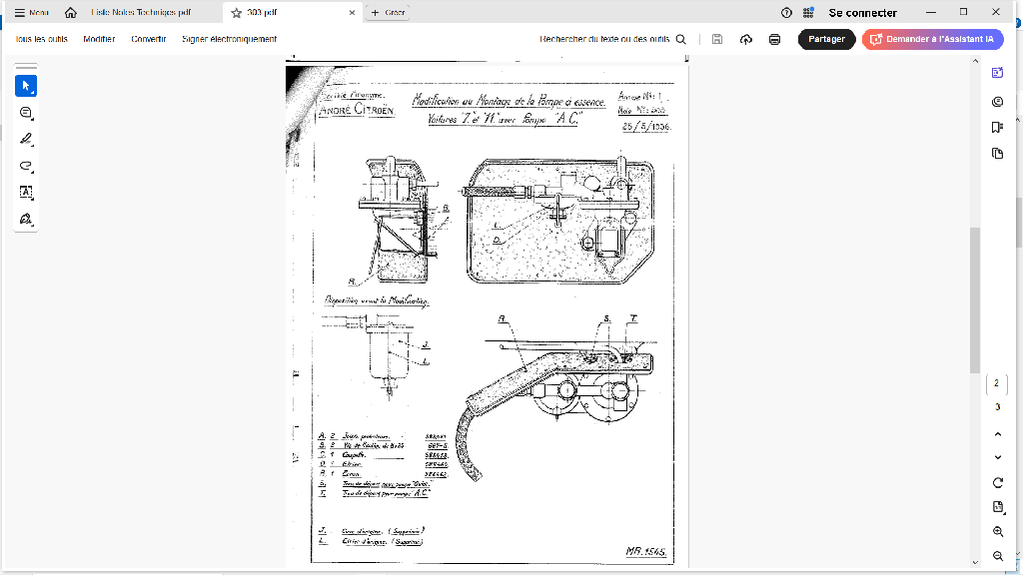This screenshot has width=1023, height=575.
Task: Click scrollbar up arrow
Action: tap(975, 61)
